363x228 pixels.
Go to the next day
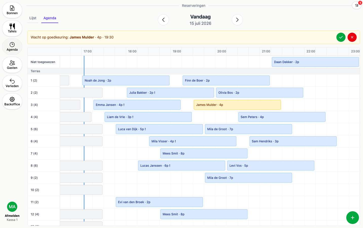tap(237, 20)
